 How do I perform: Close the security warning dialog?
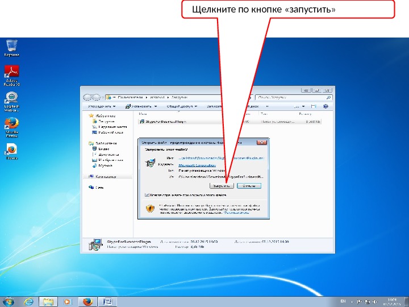click(x=262, y=142)
